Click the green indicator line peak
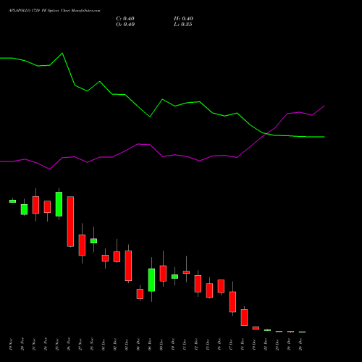Image resolution: width=362 pixels, height=362 pixels. tap(62, 53)
